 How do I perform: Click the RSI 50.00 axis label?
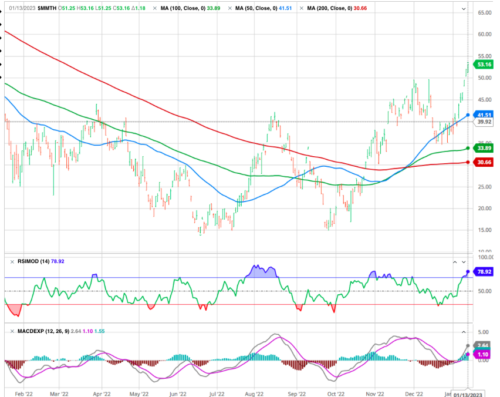tap(485, 291)
